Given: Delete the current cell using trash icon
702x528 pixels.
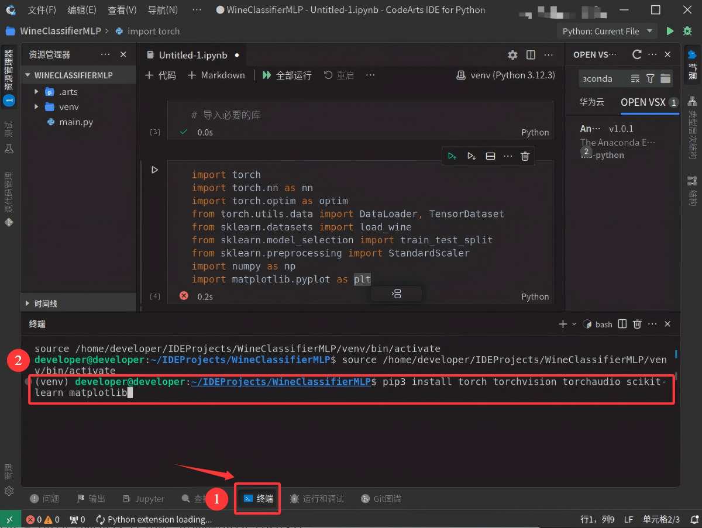Looking at the screenshot, I should (525, 156).
